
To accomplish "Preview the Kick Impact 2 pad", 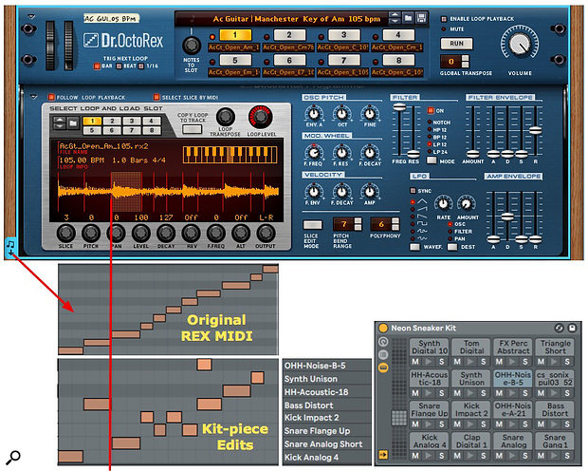I will 471,425.
